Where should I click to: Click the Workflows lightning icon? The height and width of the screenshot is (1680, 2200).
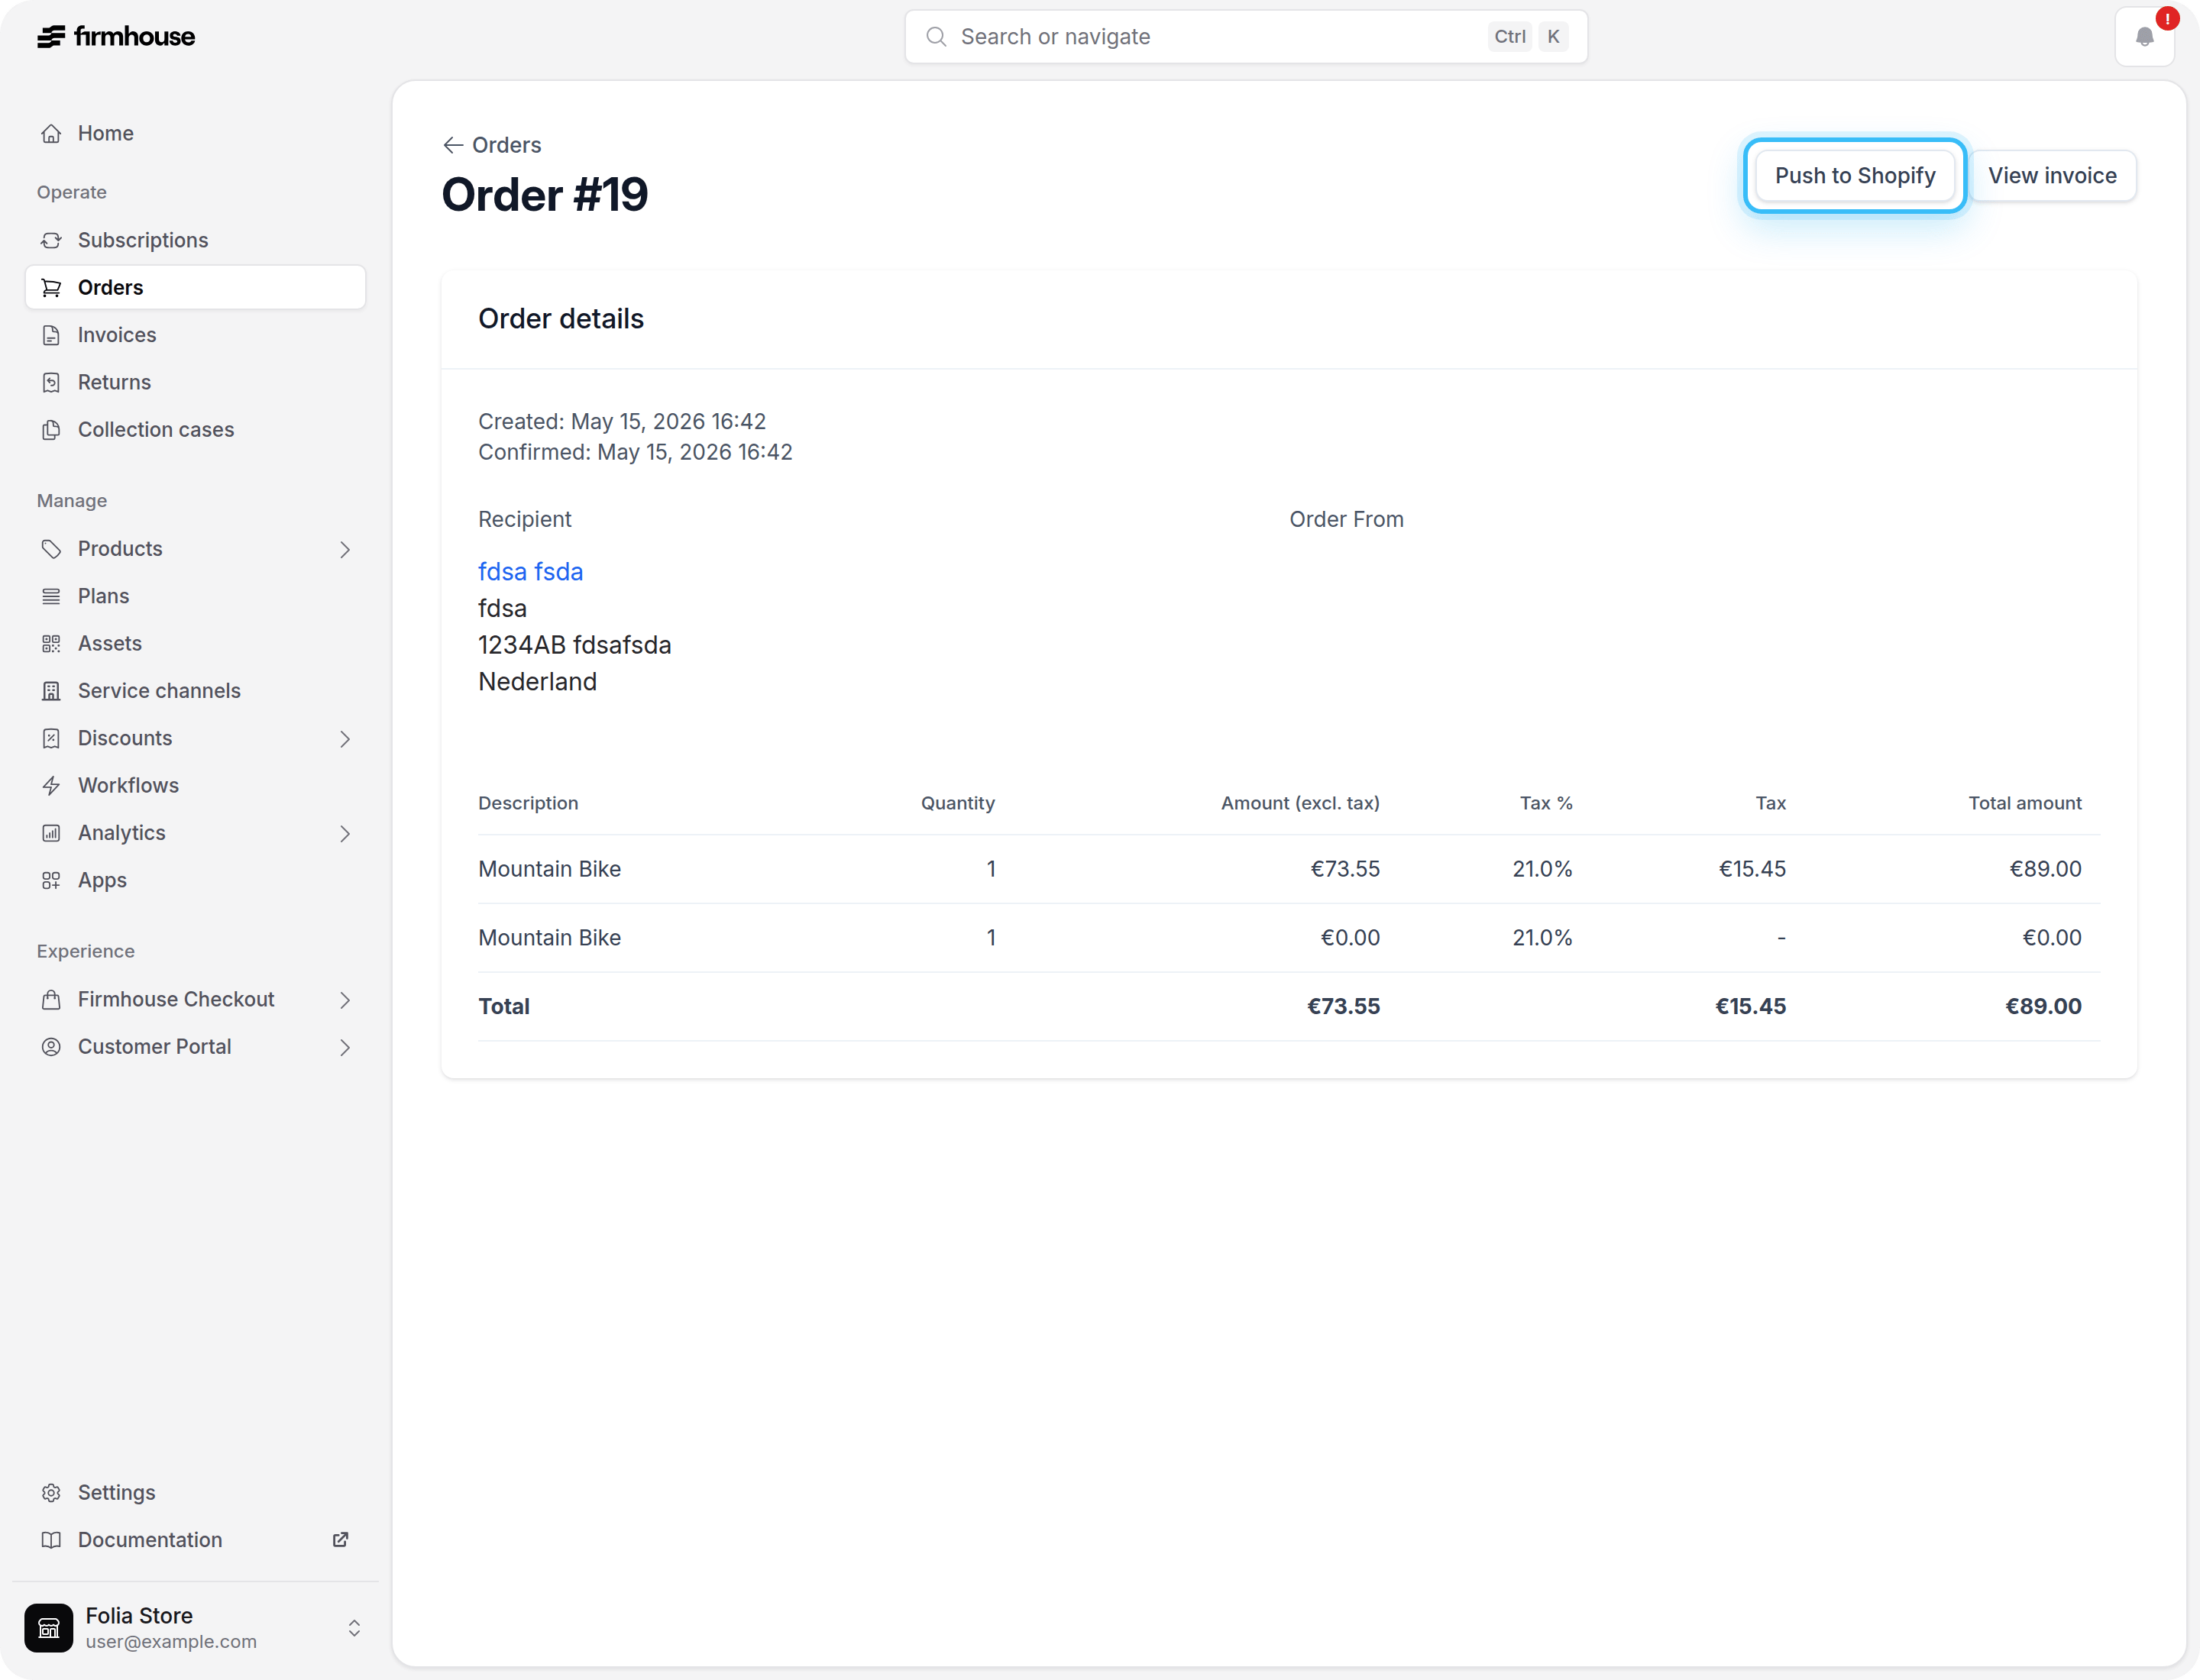coord(51,785)
